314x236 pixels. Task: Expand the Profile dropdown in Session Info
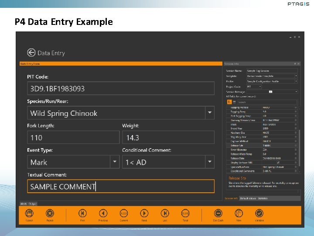296,81
